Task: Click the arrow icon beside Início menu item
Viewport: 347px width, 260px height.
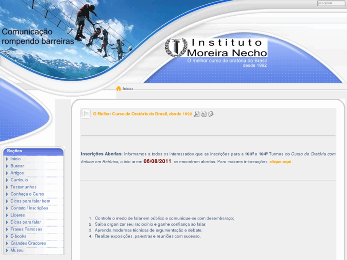Action: (x=7, y=159)
